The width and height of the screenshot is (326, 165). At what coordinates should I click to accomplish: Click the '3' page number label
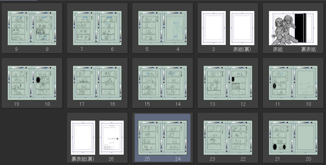213,49
